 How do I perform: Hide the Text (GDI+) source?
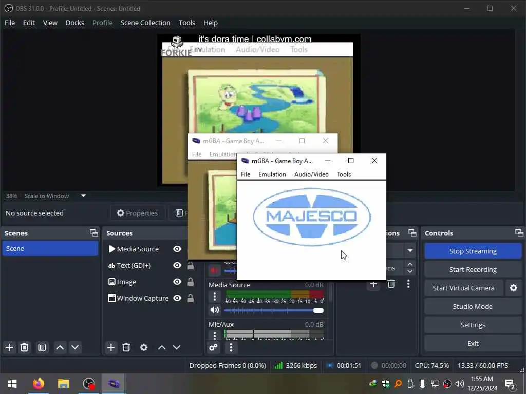[x=177, y=265]
